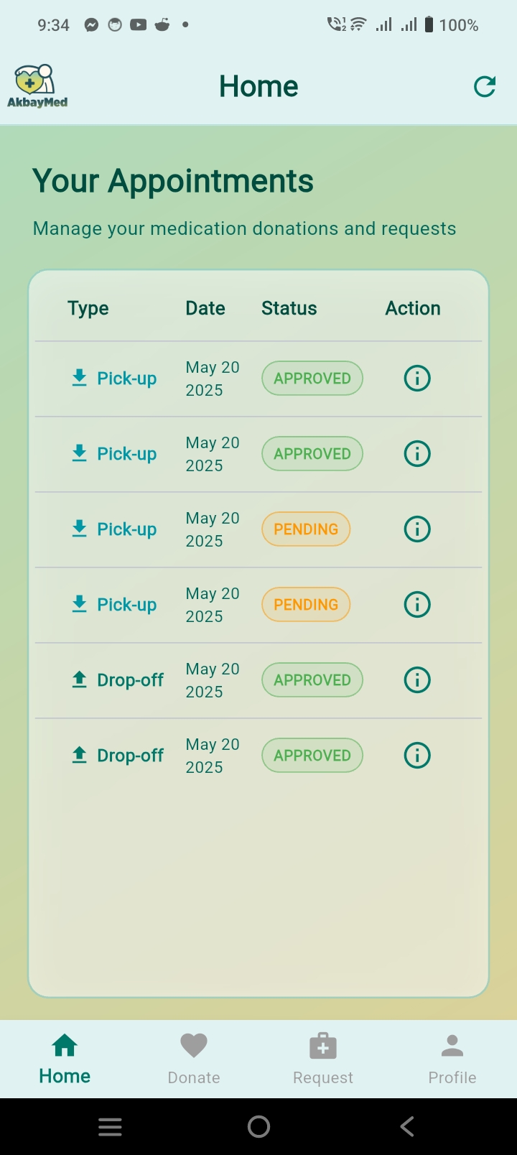Tap the Android home circle button
Image resolution: width=517 pixels, height=1155 pixels.
pyautogui.click(x=258, y=1126)
